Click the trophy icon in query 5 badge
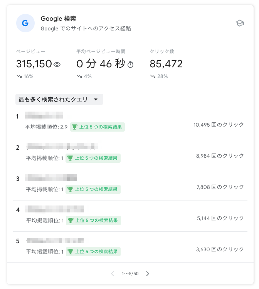The width and height of the screenshot is (259, 289). pos(70,251)
